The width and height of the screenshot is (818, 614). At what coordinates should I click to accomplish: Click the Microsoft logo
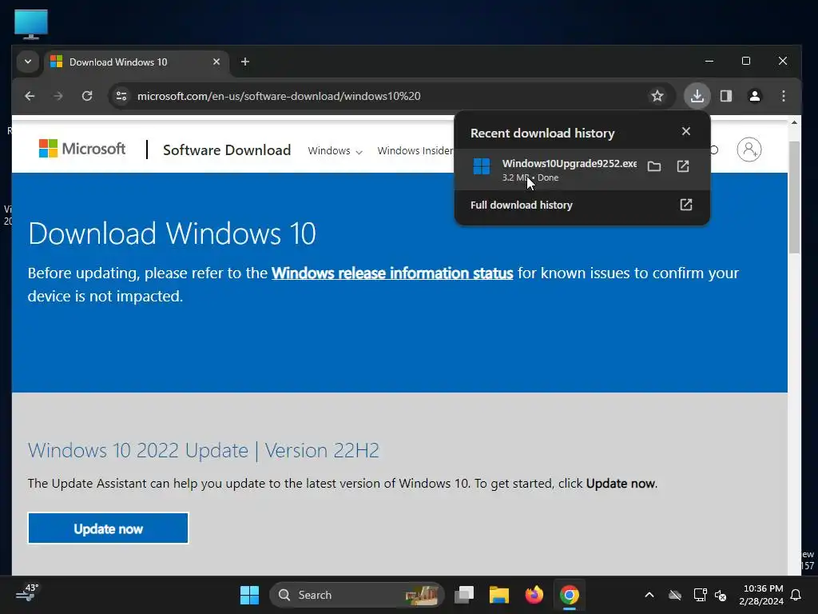point(82,149)
